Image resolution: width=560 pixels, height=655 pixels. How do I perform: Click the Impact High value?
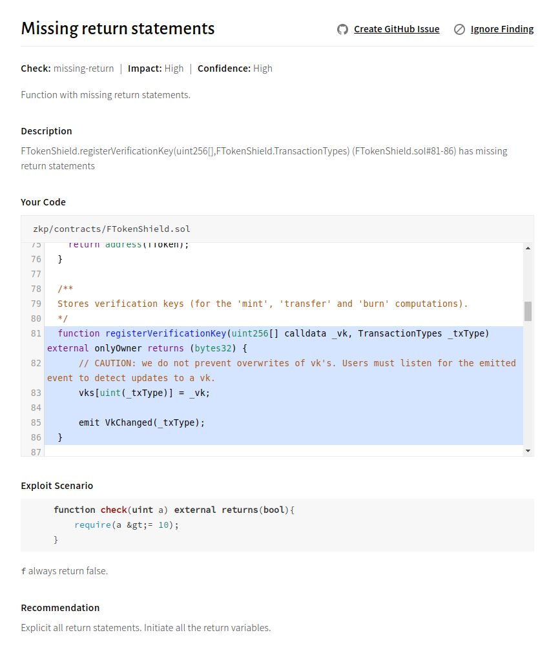pyautogui.click(x=174, y=68)
